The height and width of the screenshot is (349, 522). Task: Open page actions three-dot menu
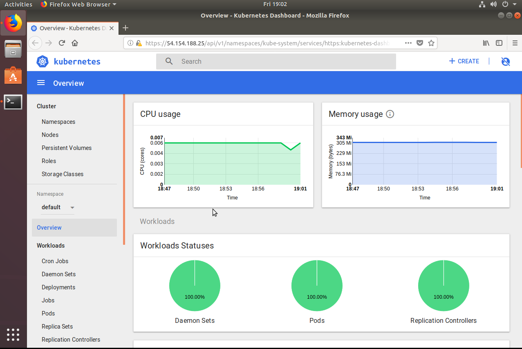tap(408, 43)
